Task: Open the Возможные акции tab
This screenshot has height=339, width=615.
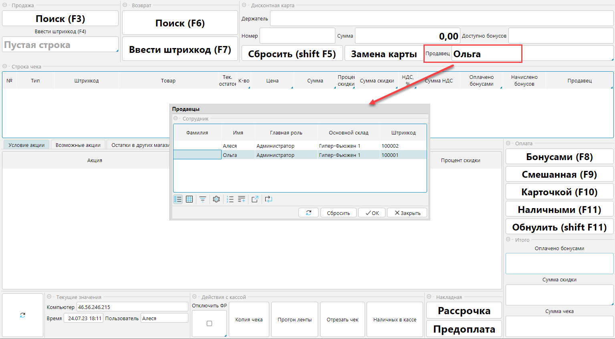Action: click(x=78, y=145)
